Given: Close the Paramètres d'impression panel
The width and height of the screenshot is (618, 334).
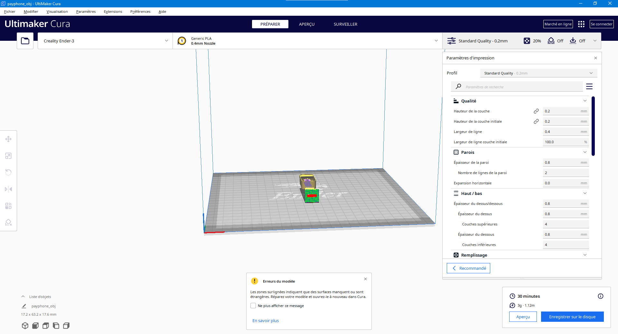Looking at the screenshot, I should (x=595, y=58).
